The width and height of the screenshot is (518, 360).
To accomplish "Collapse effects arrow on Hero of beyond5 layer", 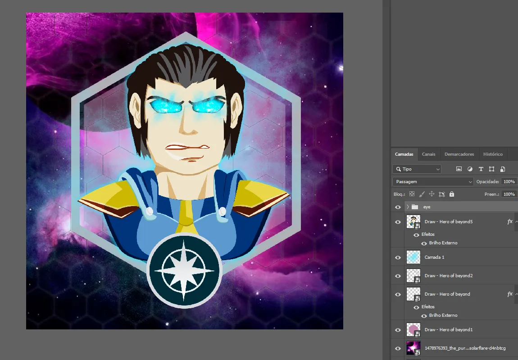I will (516, 221).
